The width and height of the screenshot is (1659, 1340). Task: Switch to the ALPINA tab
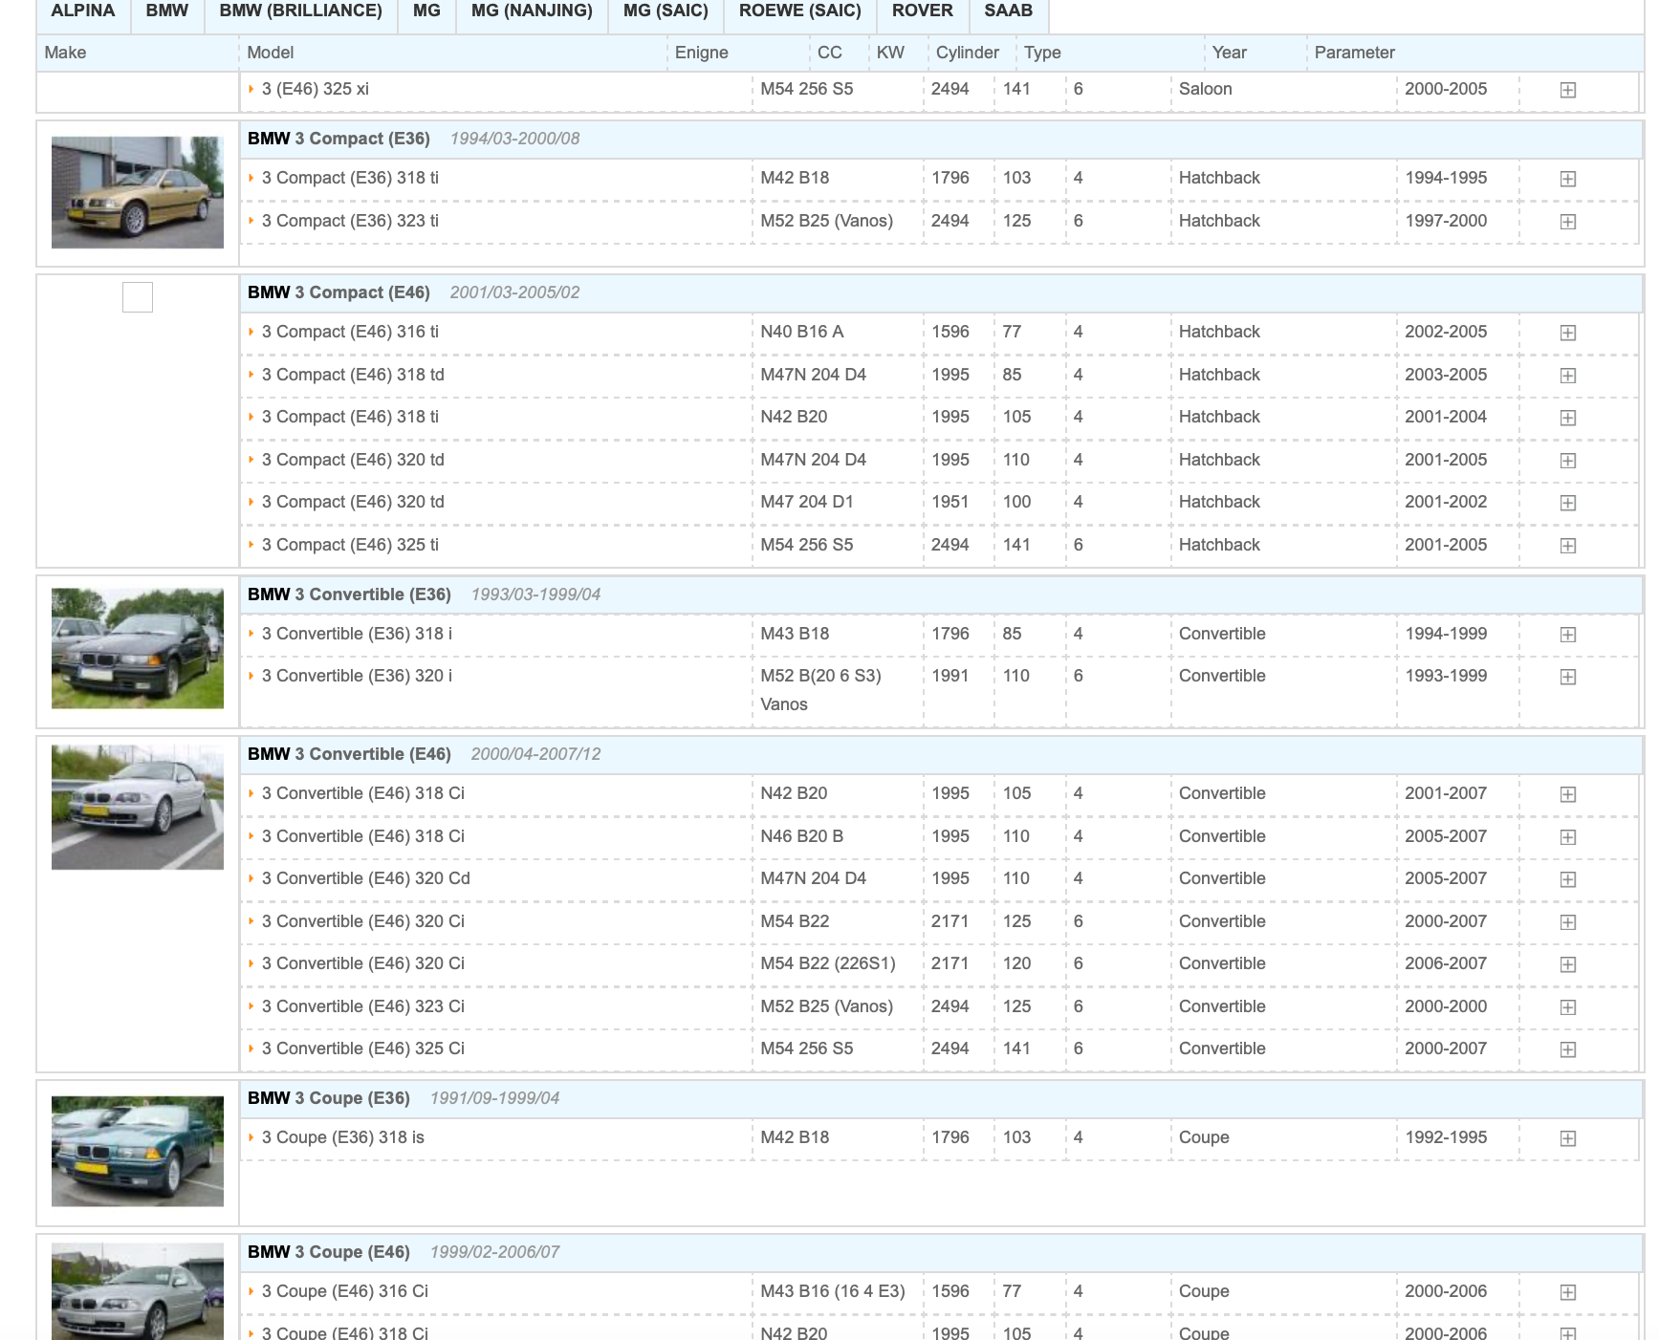82,11
